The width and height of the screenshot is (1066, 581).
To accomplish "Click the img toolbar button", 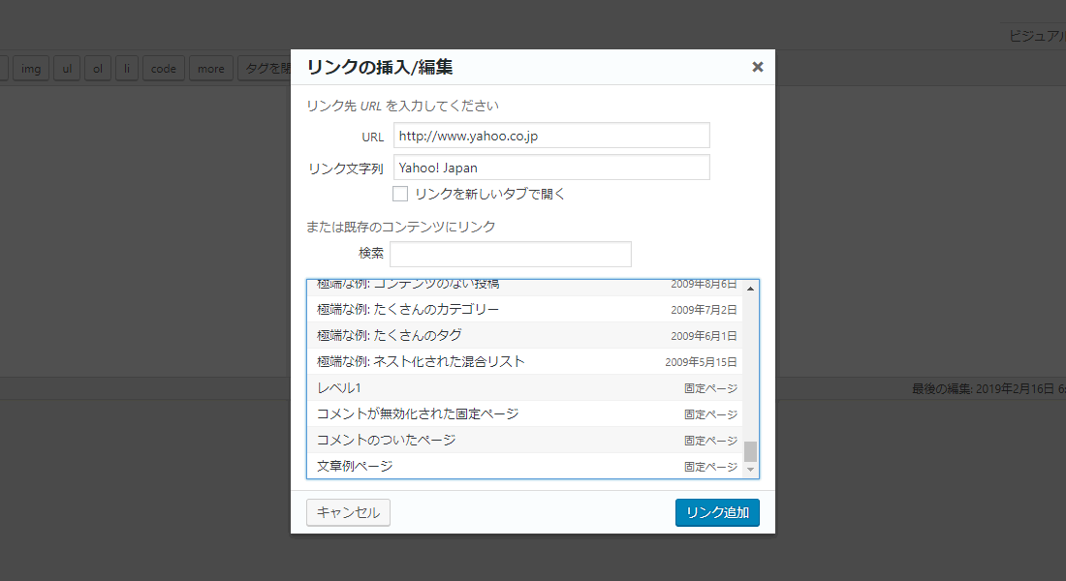I will pos(30,69).
